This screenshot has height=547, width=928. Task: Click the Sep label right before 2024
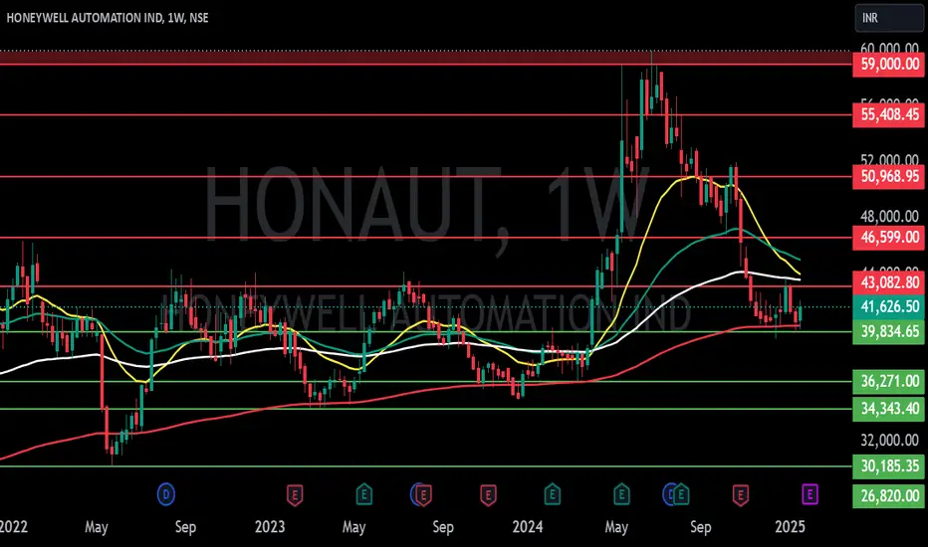[443, 527]
